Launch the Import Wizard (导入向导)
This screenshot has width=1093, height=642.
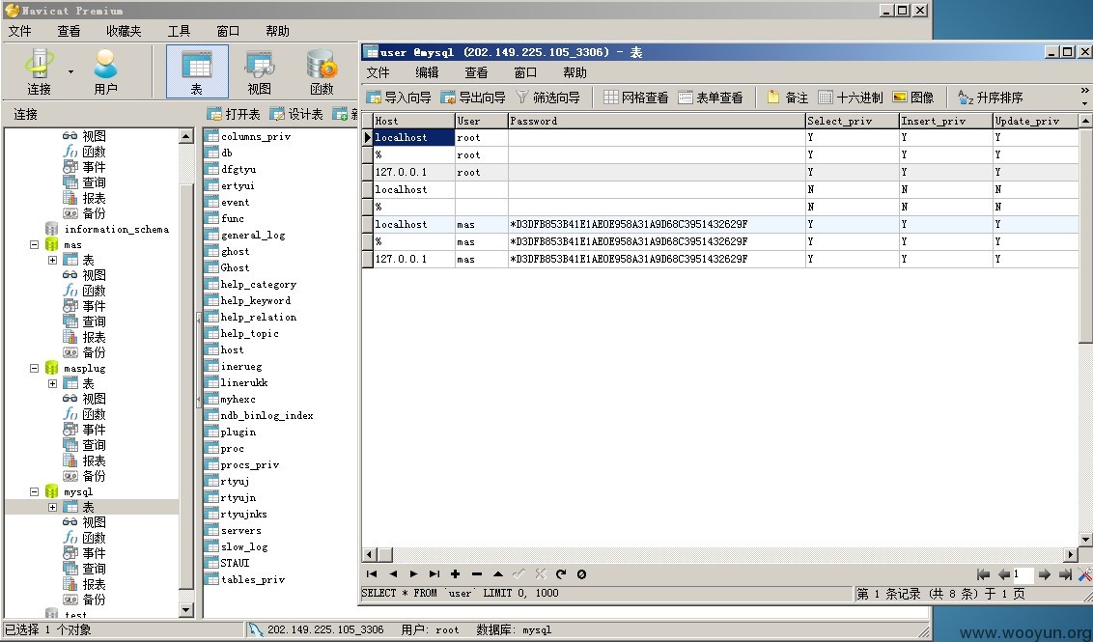tap(399, 98)
